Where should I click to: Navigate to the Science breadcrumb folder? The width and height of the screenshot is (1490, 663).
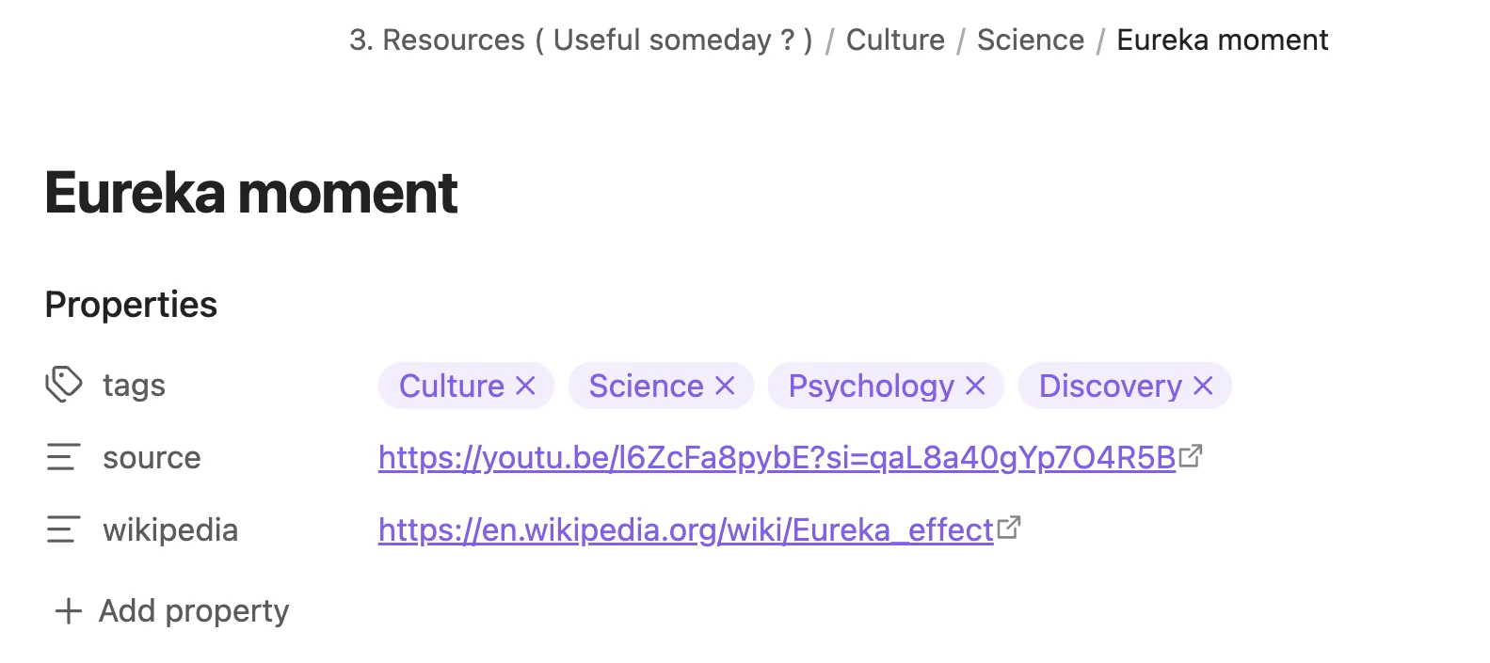(1031, 39)
